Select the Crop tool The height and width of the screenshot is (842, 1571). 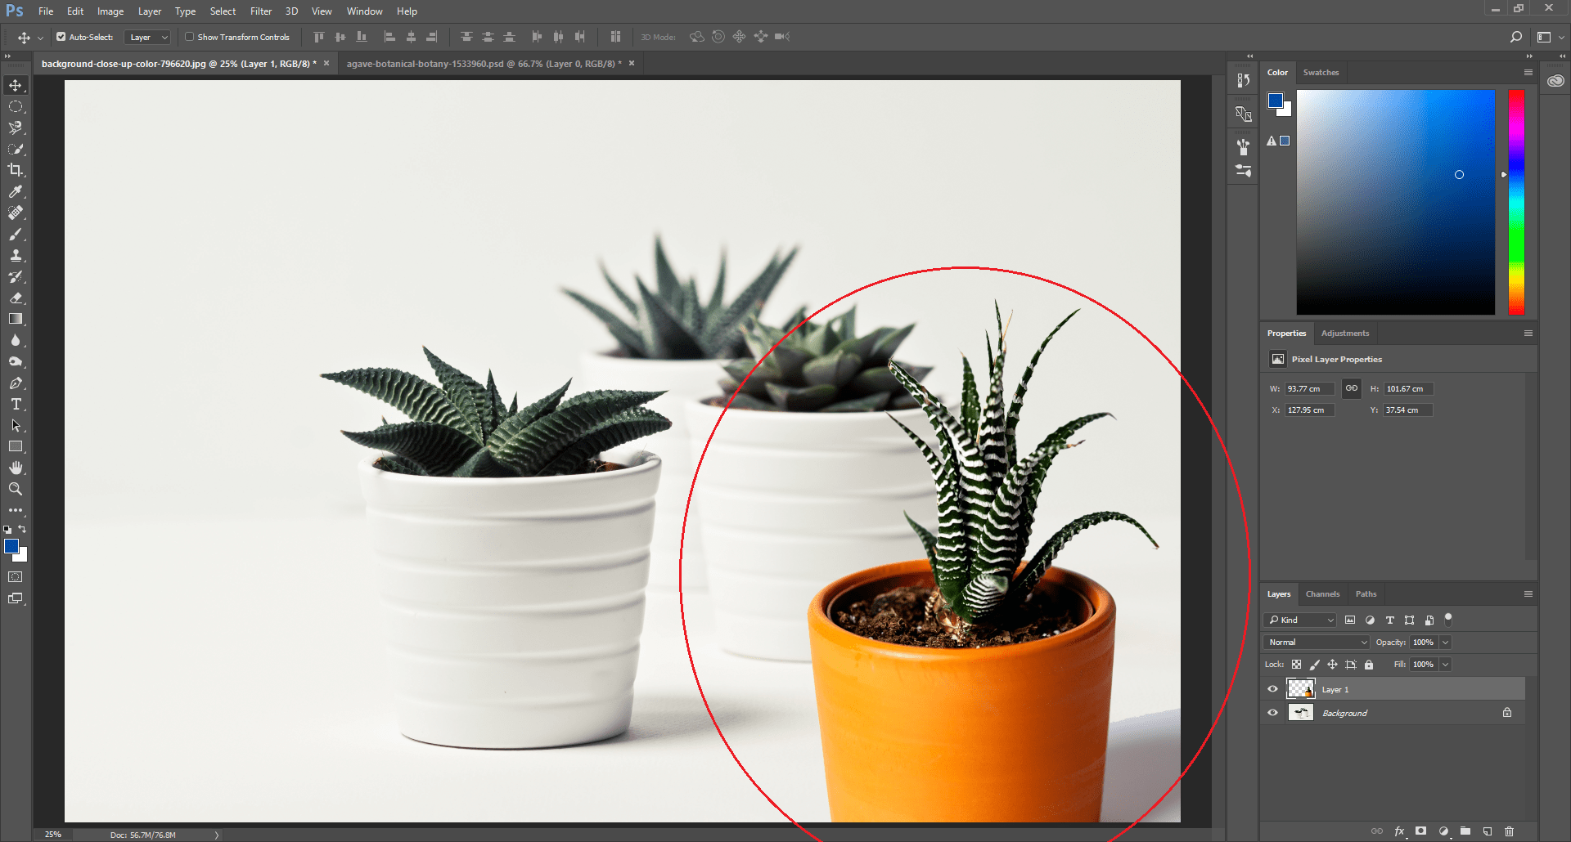[16, 170]
